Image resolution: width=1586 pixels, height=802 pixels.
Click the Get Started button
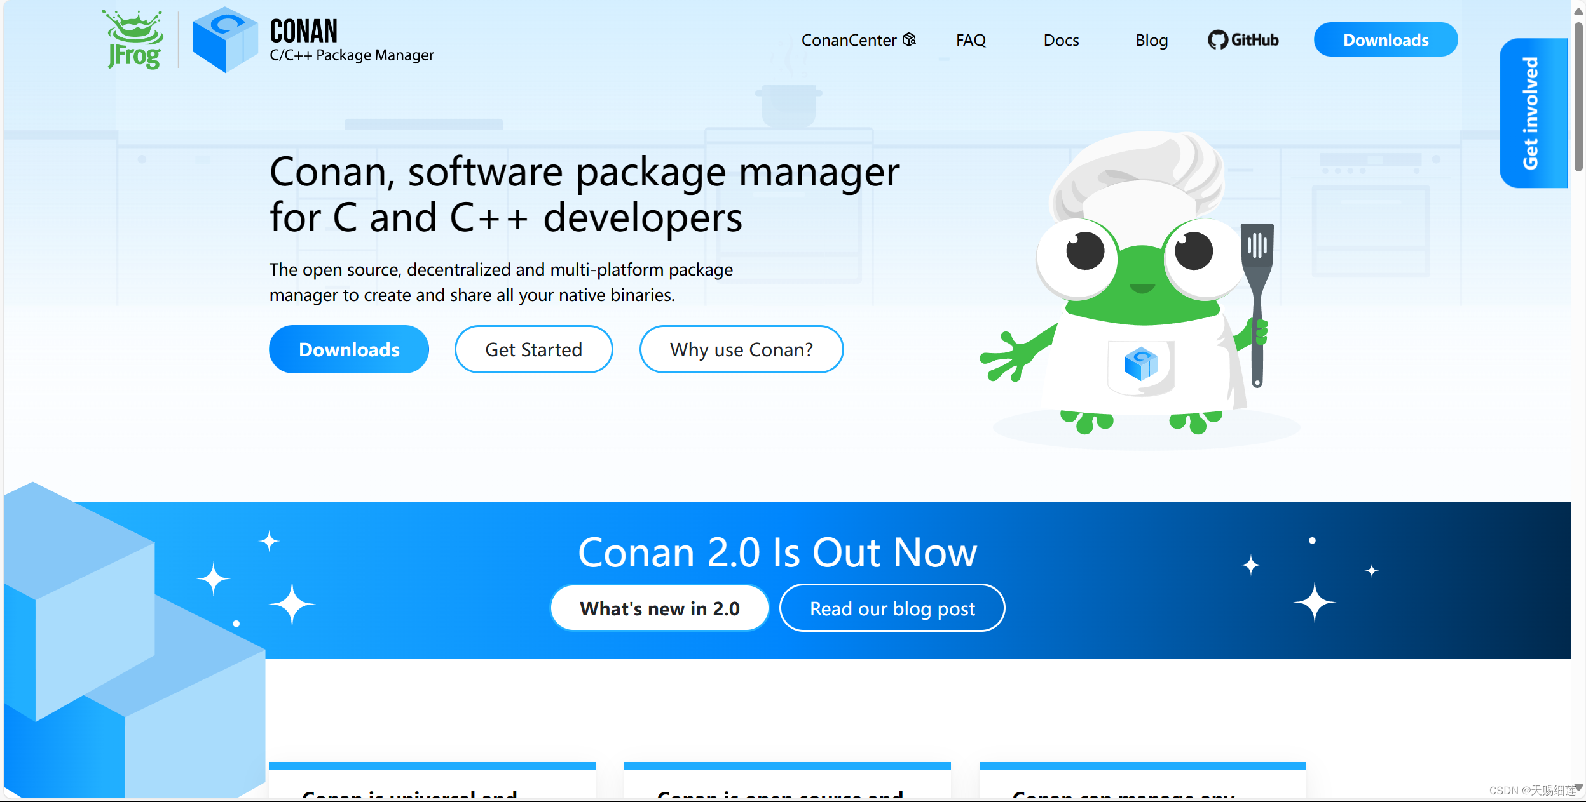533,349
